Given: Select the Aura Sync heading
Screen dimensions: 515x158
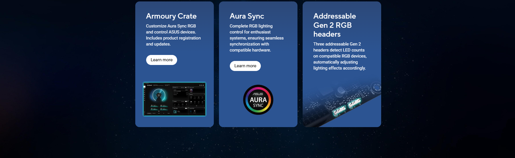Looking at the screenshot, I should [x=246, y=16].
